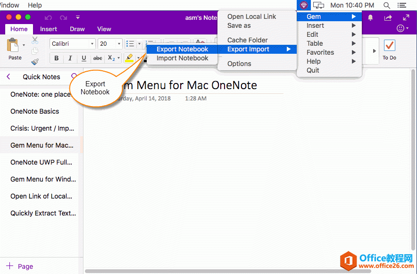Toggle italic formatting
The image size is (417, 274).
click(70, 58)
